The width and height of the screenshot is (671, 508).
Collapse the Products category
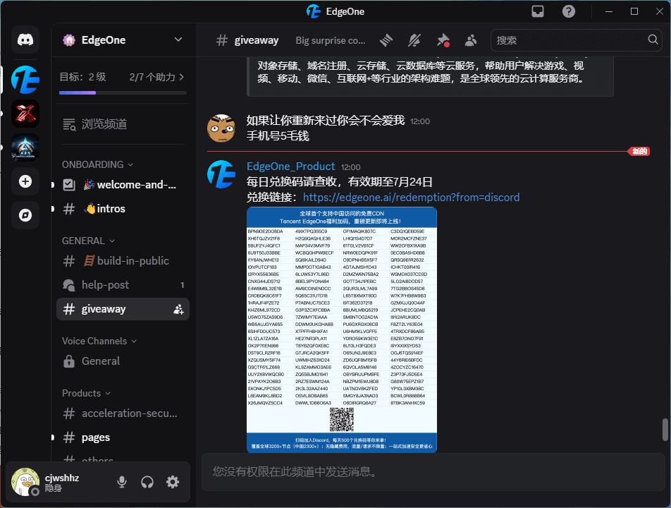tap(86, 393)
